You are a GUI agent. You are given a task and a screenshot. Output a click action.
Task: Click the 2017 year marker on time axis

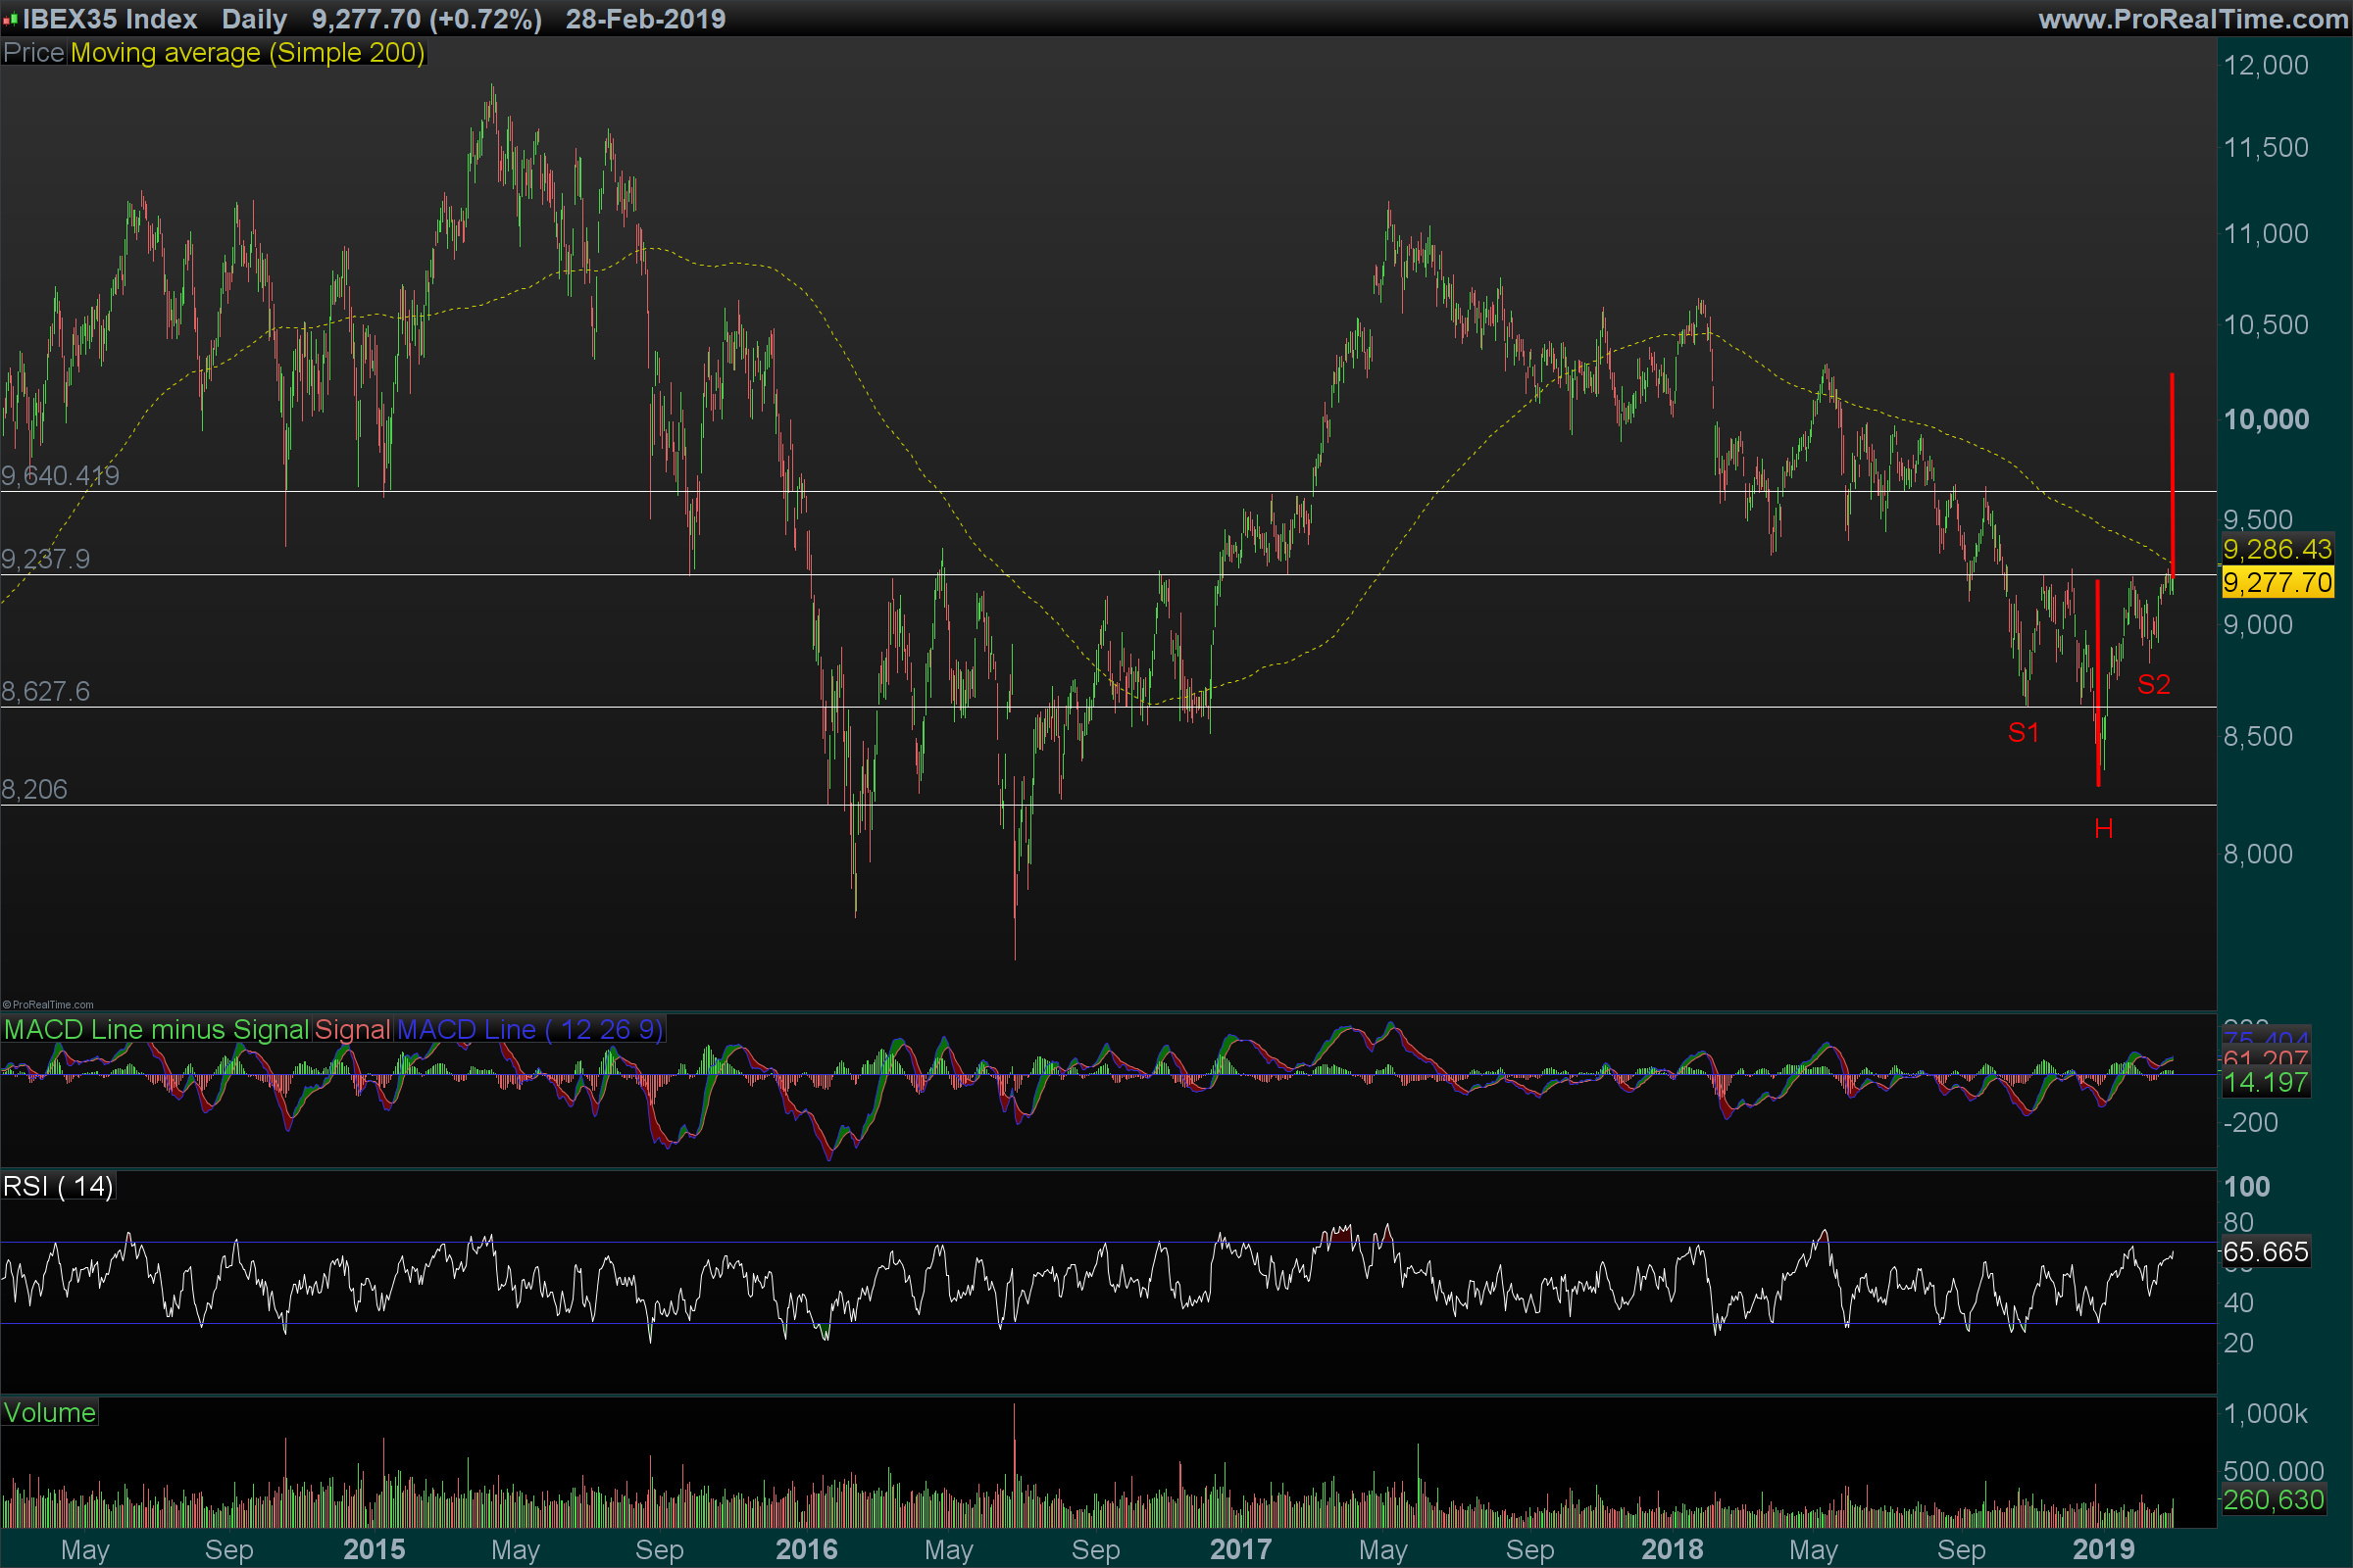coord(1239,1550)
